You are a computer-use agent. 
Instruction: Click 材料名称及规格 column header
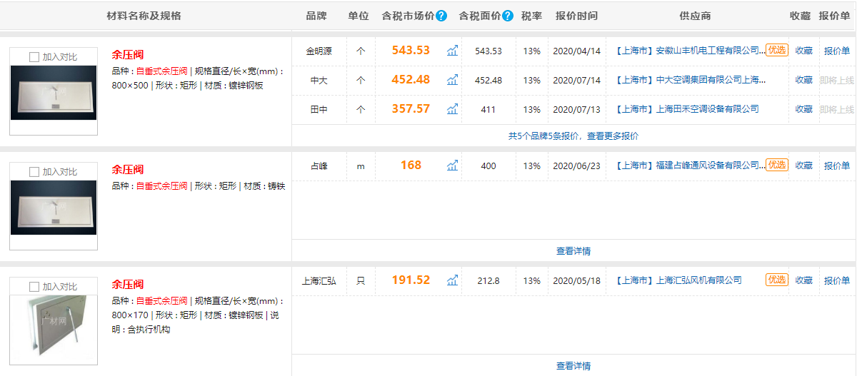144,16
